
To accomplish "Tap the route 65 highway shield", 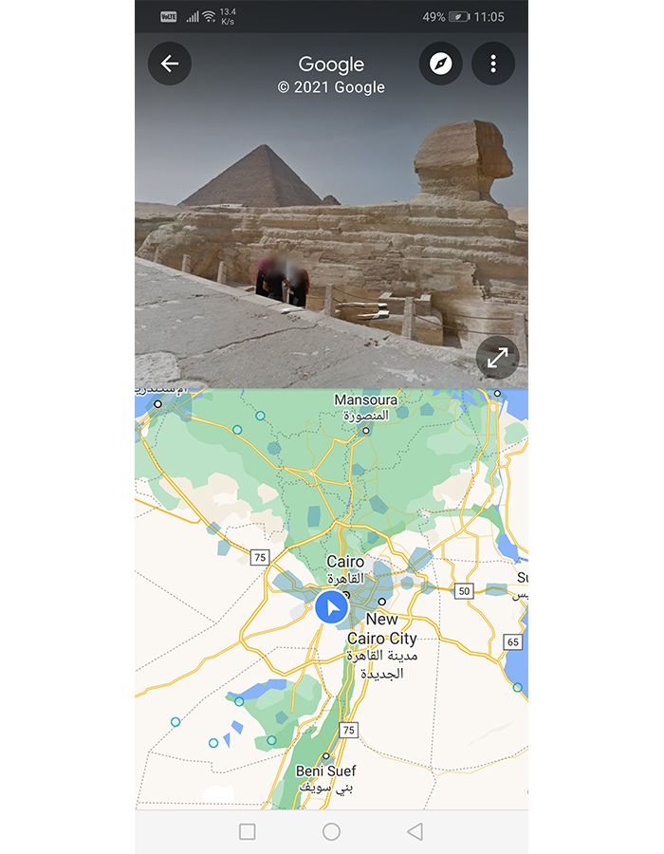I will 512,641.
